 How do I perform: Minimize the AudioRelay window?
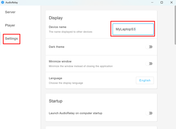pyautogui.click(x=152, y=3)
